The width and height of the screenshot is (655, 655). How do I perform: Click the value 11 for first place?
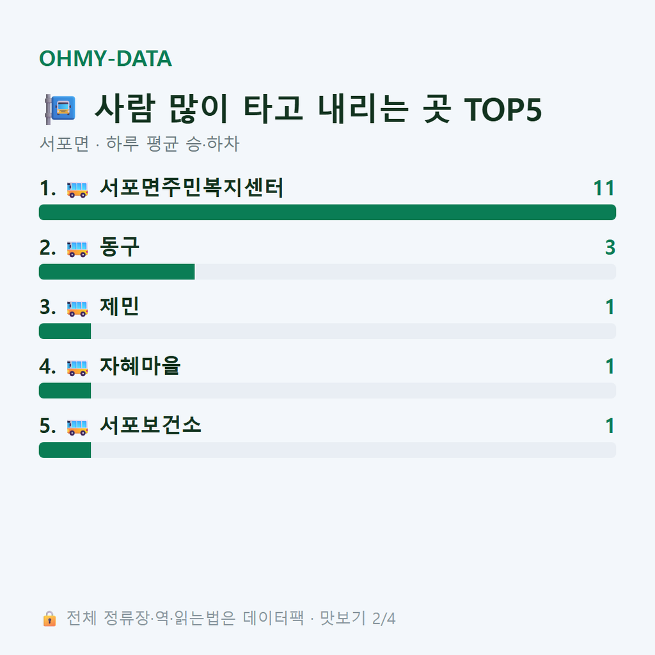[x=604, y=188]
